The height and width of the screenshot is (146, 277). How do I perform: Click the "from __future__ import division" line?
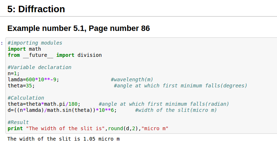click(x=55, y=55)
